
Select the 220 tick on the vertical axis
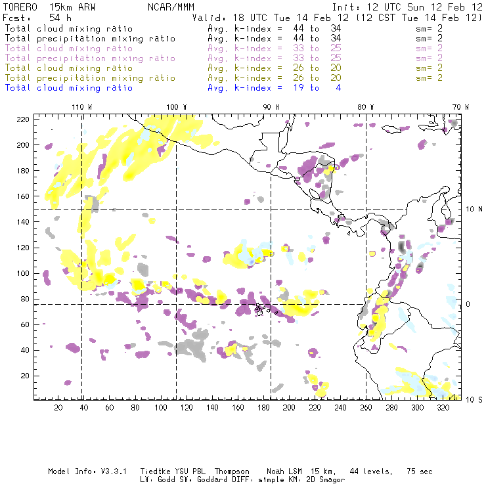coord(23,120)
